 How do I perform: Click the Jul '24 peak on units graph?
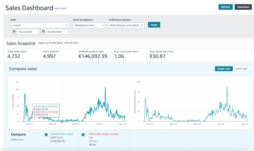(105, 88)
